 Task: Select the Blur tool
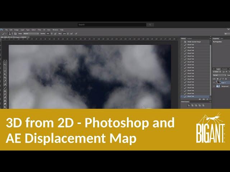(5, 104)
